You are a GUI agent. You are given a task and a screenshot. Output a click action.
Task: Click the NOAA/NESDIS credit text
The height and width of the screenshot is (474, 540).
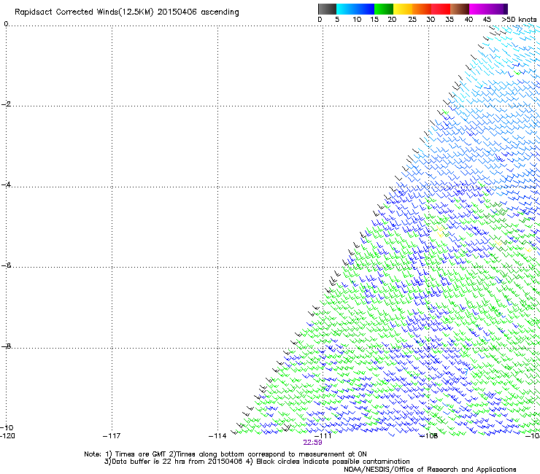(430, 470)
